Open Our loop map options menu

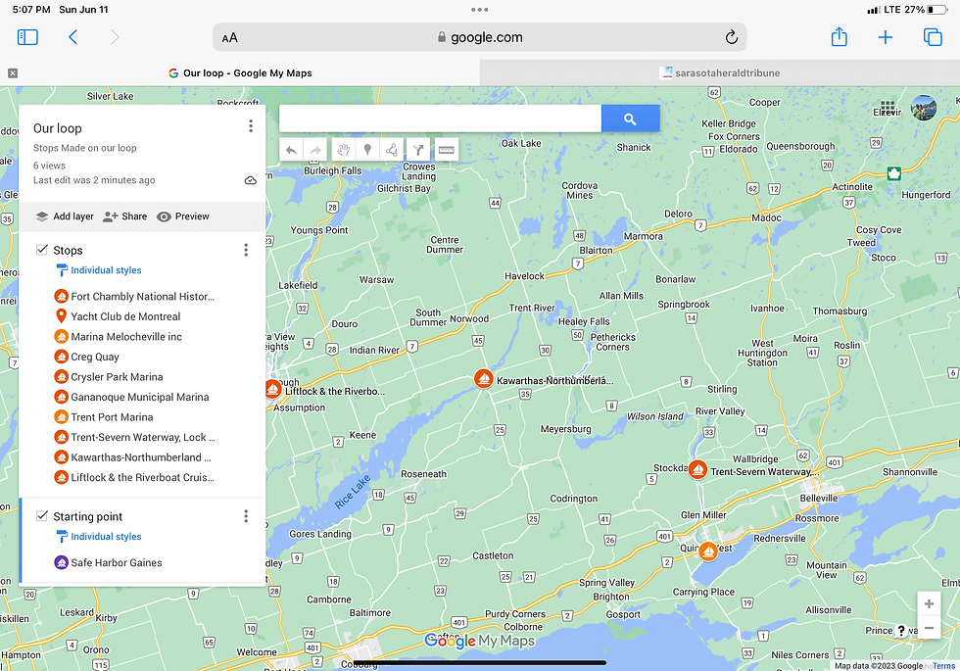251,126
